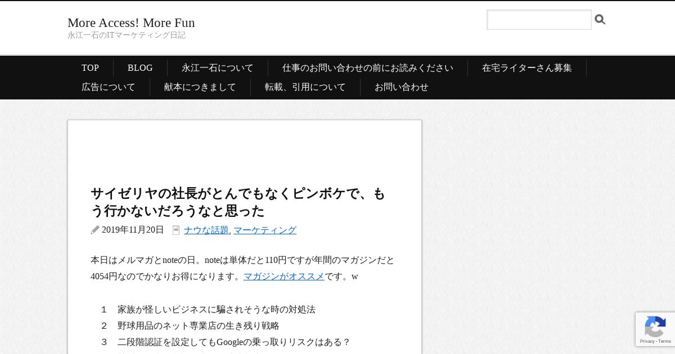
Task: Click list item 家族が怪しいビジネスに騙されそうな時の対処法
Action: pyautogui.click(x=217, y=310)
